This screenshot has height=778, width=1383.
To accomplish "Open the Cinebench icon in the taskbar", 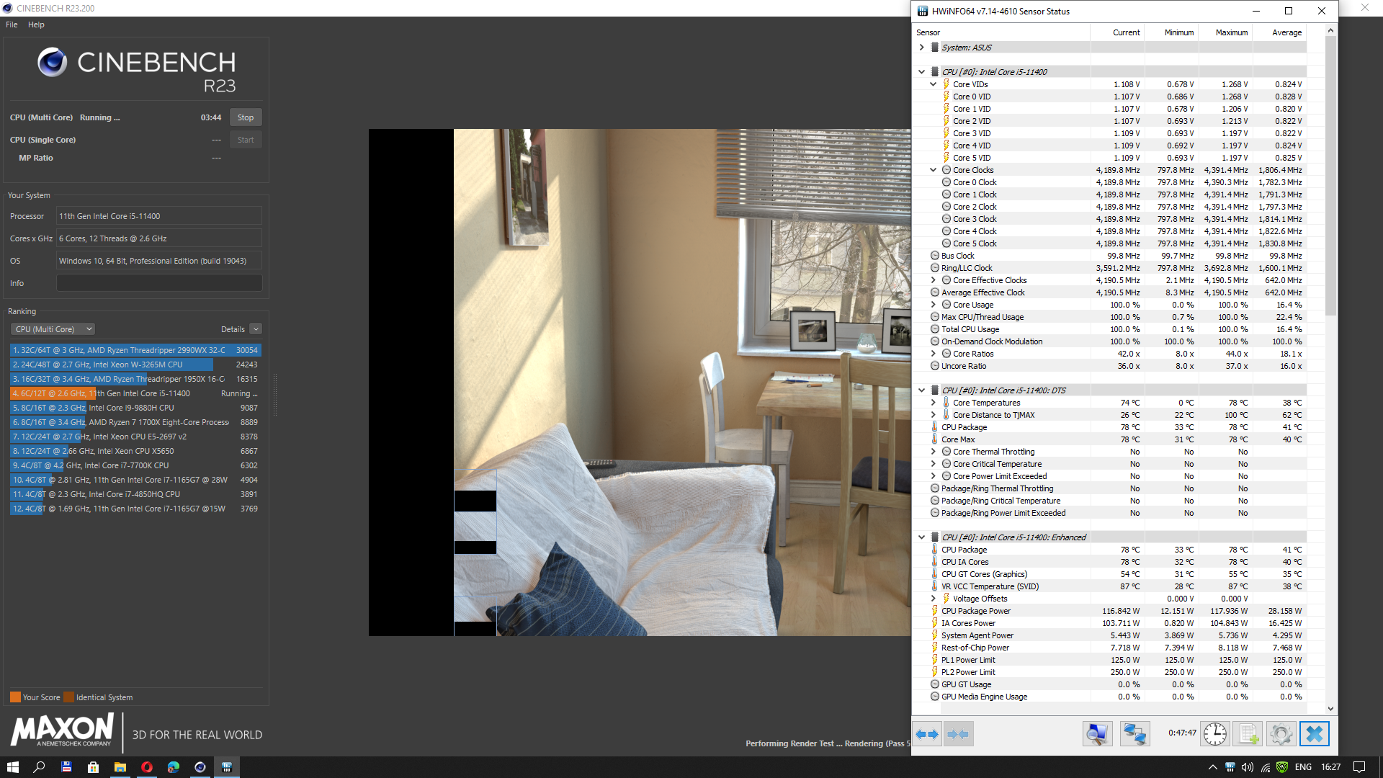I will [x=200, y=767].
